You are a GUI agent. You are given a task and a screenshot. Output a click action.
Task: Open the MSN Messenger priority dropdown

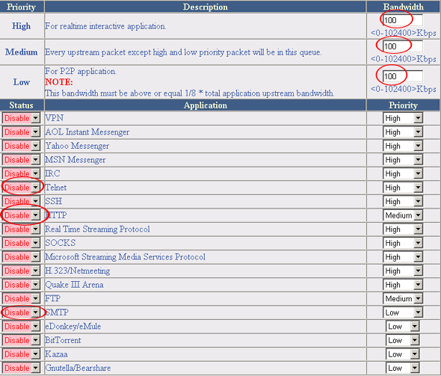(x=403, y=160)
